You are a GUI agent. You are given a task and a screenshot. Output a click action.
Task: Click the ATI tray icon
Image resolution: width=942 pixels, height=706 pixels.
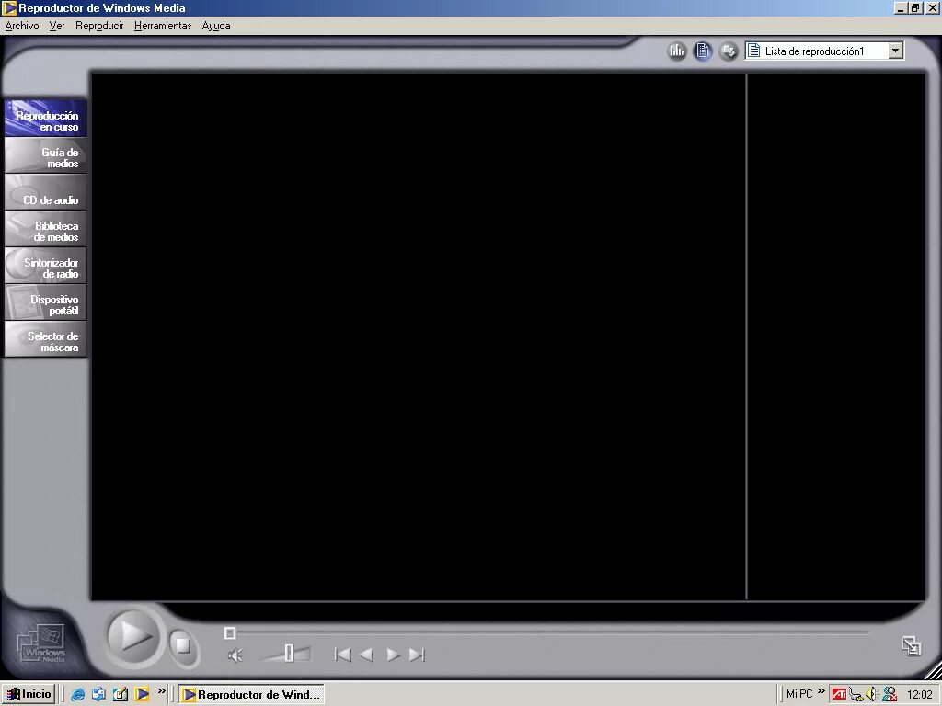[839, 695]
